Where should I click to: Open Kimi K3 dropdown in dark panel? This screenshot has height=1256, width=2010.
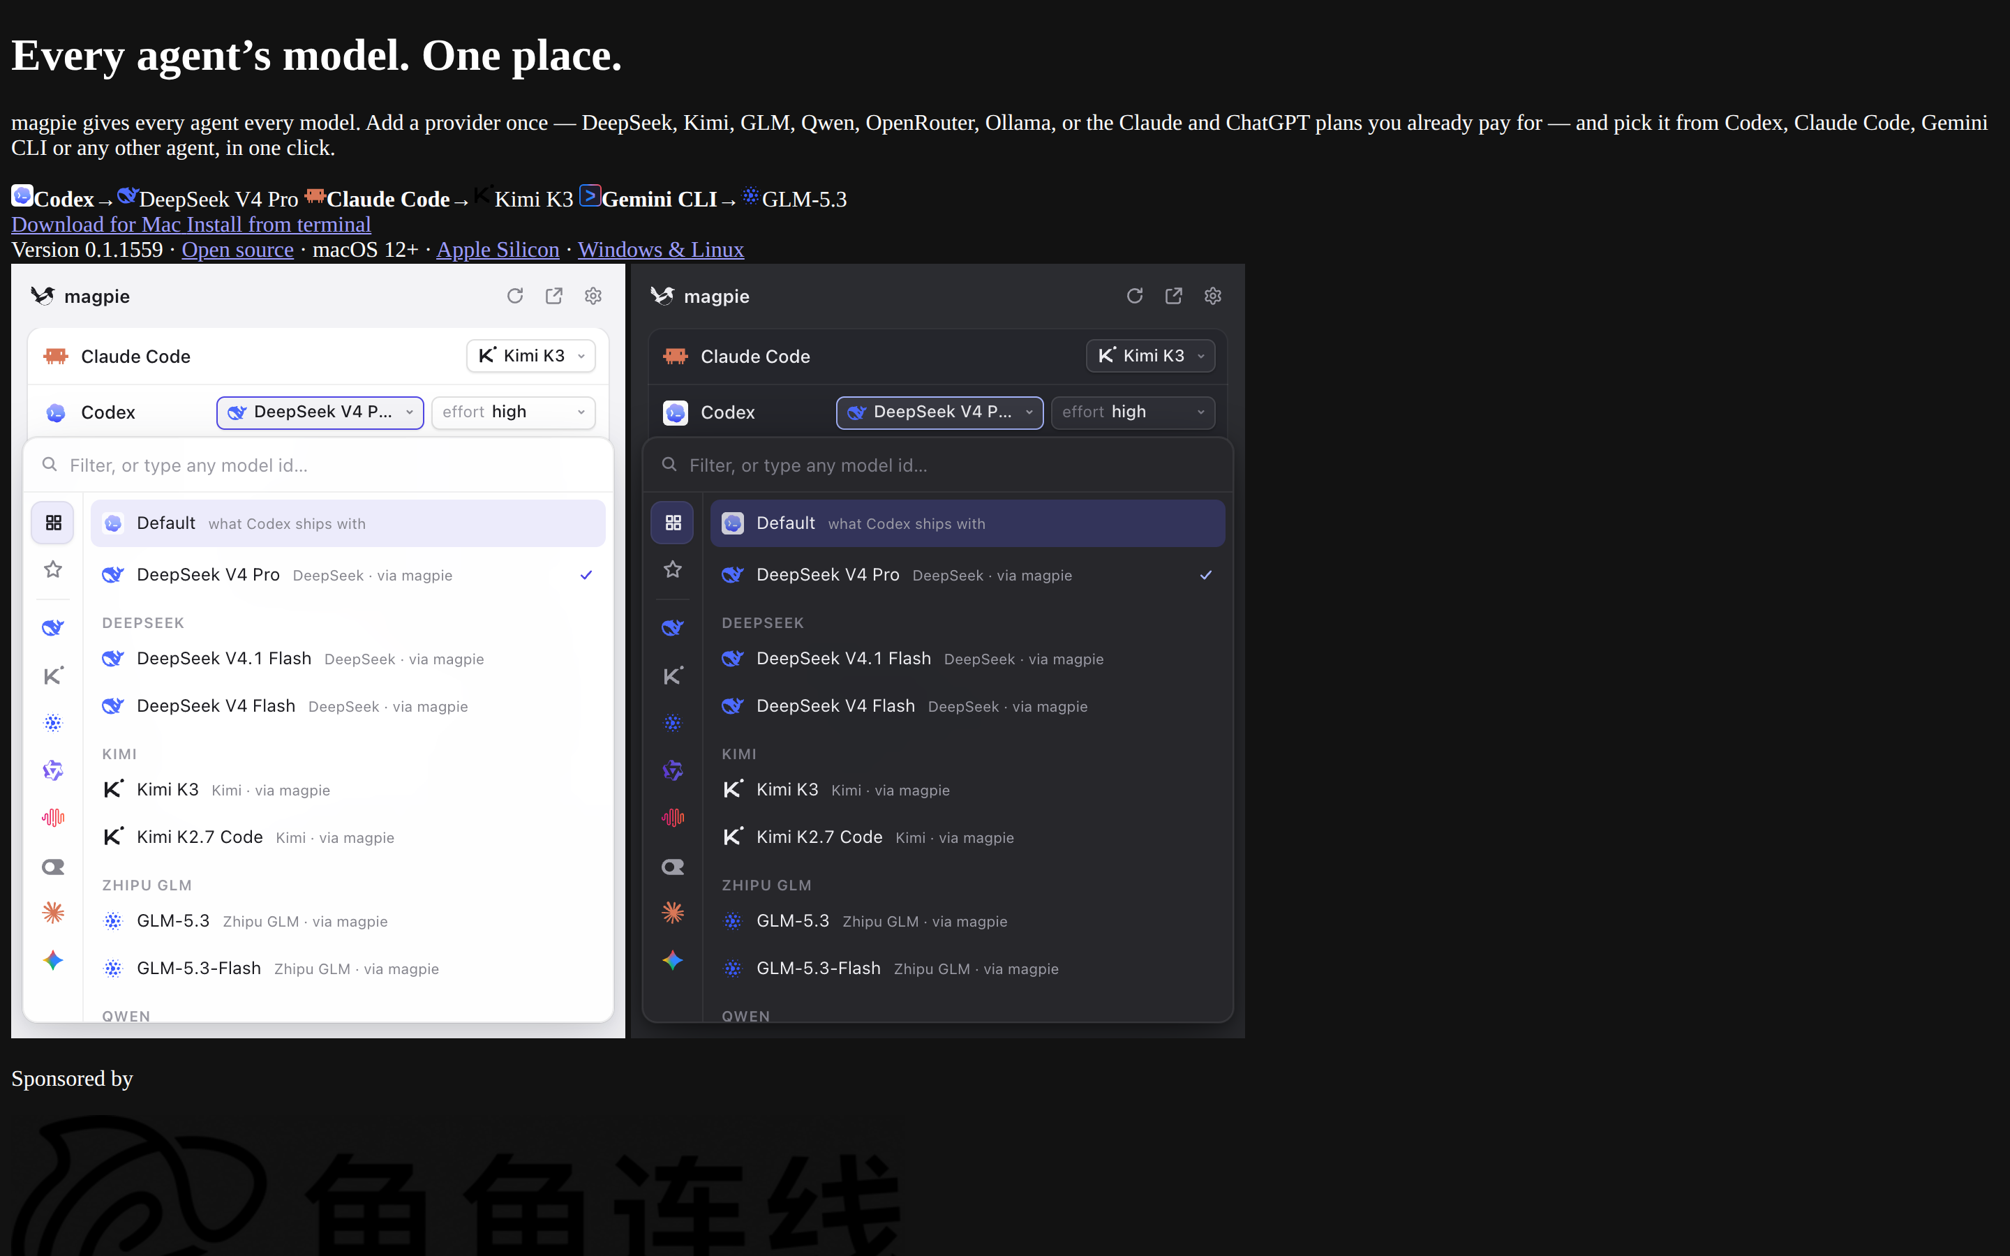[1150, 356]
